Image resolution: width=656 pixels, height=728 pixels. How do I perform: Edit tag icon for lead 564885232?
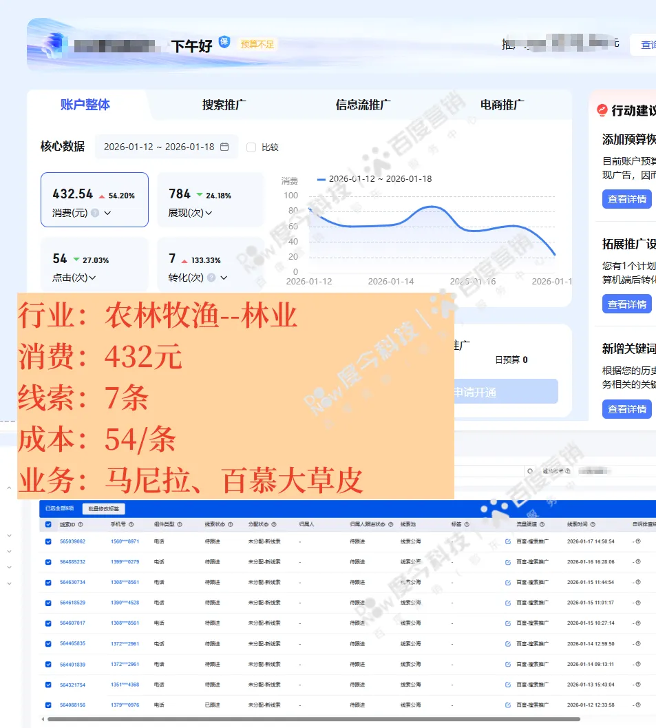[508, 562]
